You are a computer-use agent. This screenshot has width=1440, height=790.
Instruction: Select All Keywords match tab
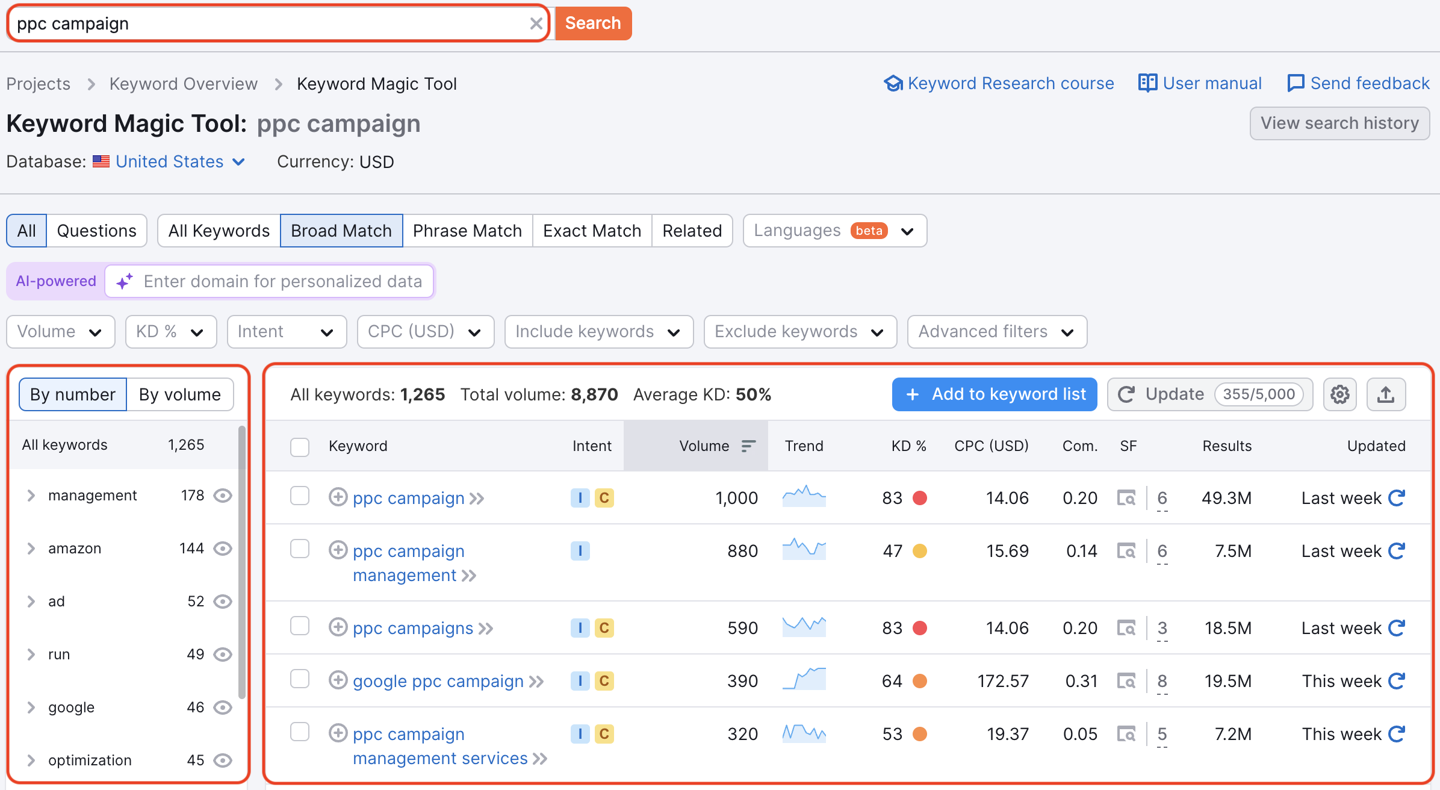(x=219, y=231)
